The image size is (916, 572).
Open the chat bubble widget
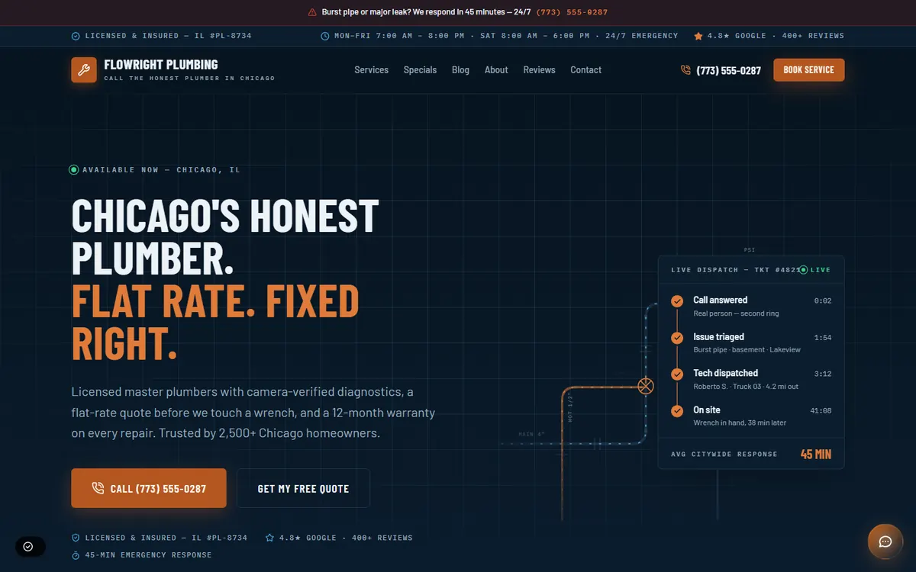click(x=885, y=541)
